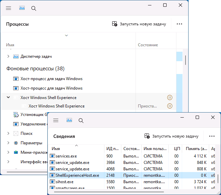Click the services.exe file icon

(x=52, y=156)
